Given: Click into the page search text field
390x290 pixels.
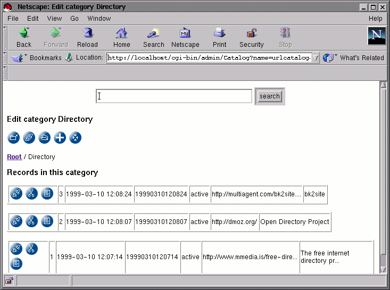Looking at the screenshot, I should 174,96.
